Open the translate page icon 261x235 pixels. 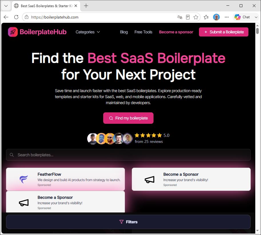(x=180, y=17)
